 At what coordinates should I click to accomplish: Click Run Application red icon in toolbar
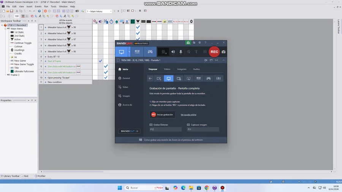coord(45,11)
